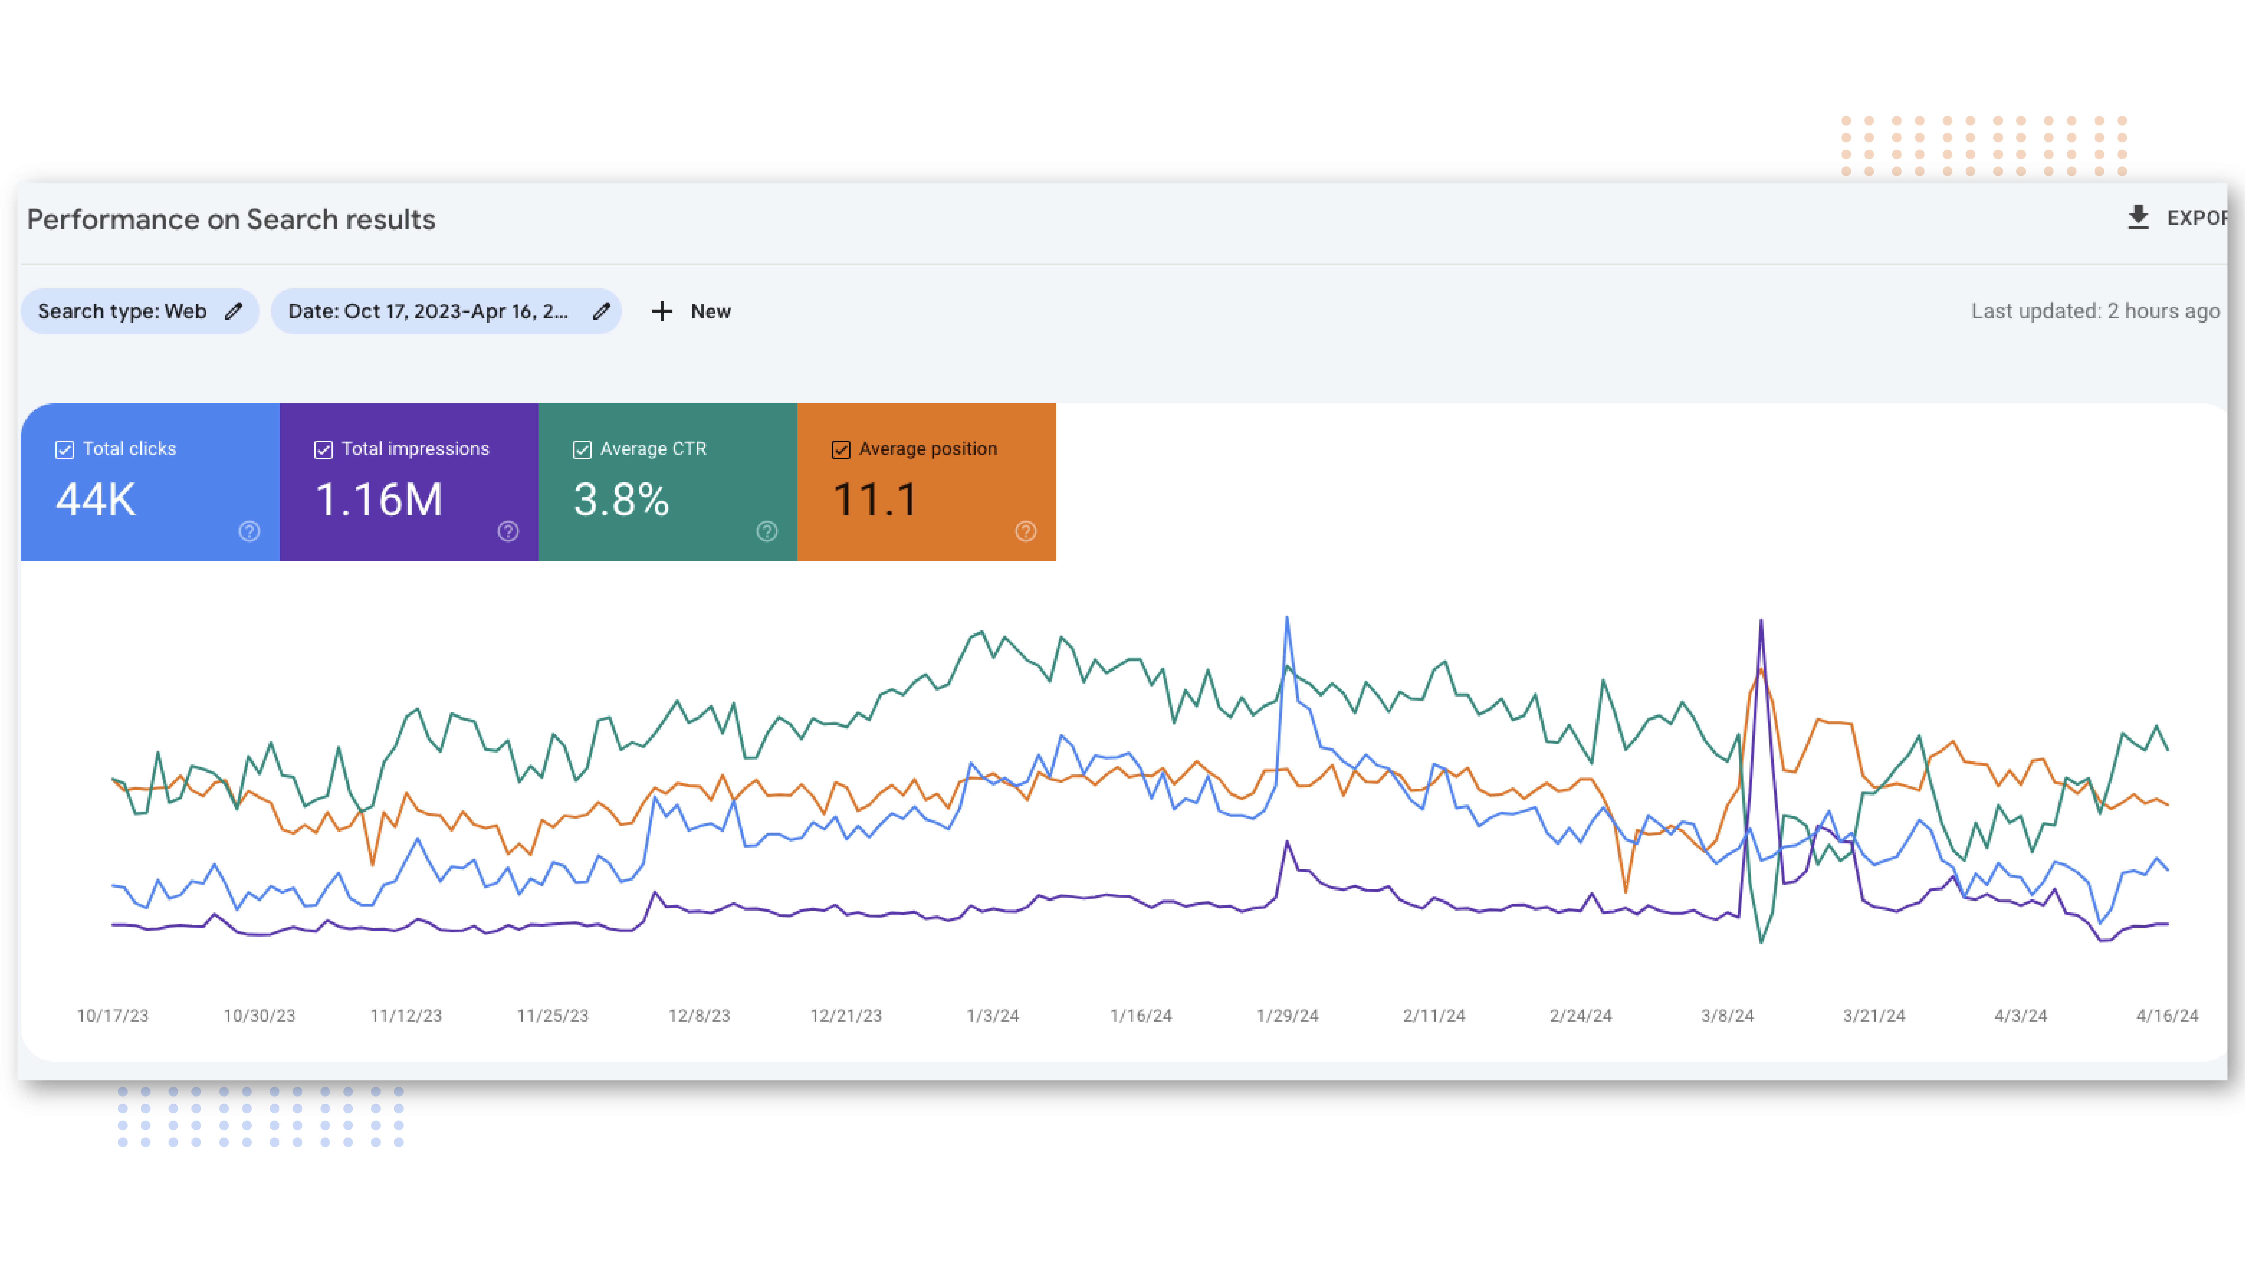
Task: Click the 4/16/24 axis date label
Action: click(x=2168, y=1015)
